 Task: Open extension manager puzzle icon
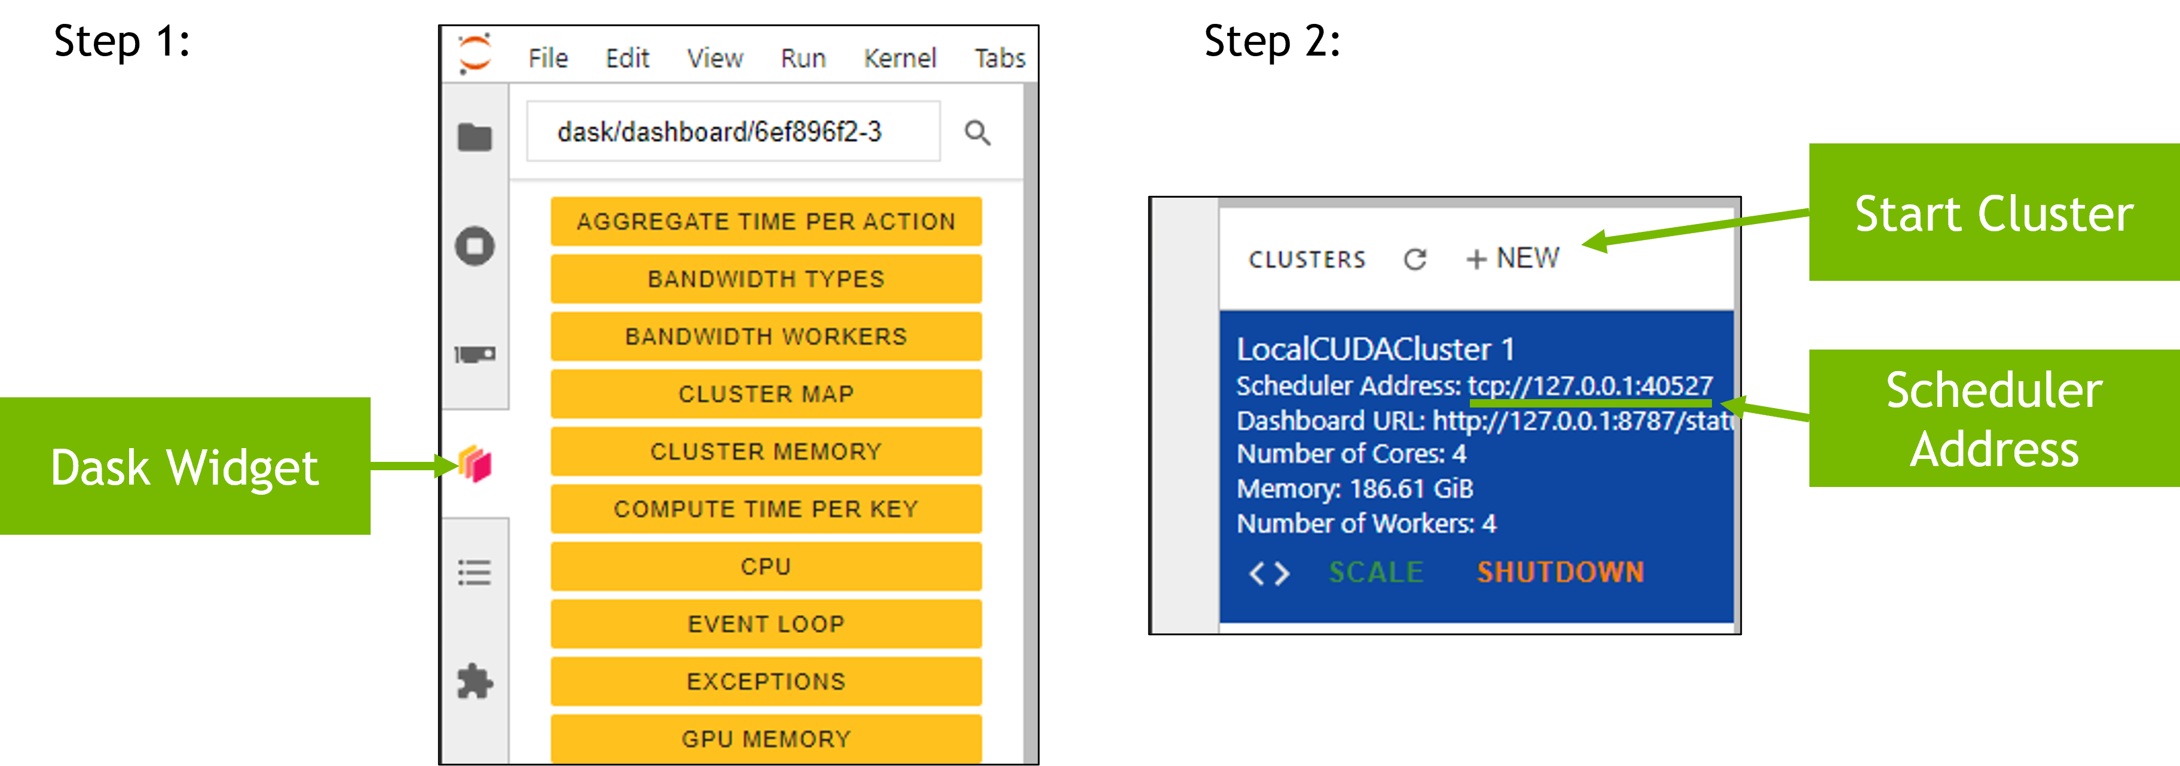[x=475, y=681]
